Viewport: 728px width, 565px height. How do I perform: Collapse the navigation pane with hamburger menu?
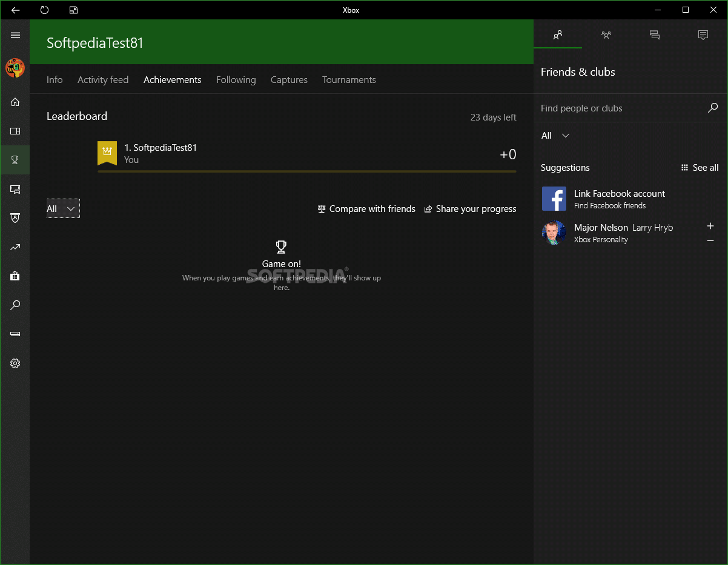point(15,35)
